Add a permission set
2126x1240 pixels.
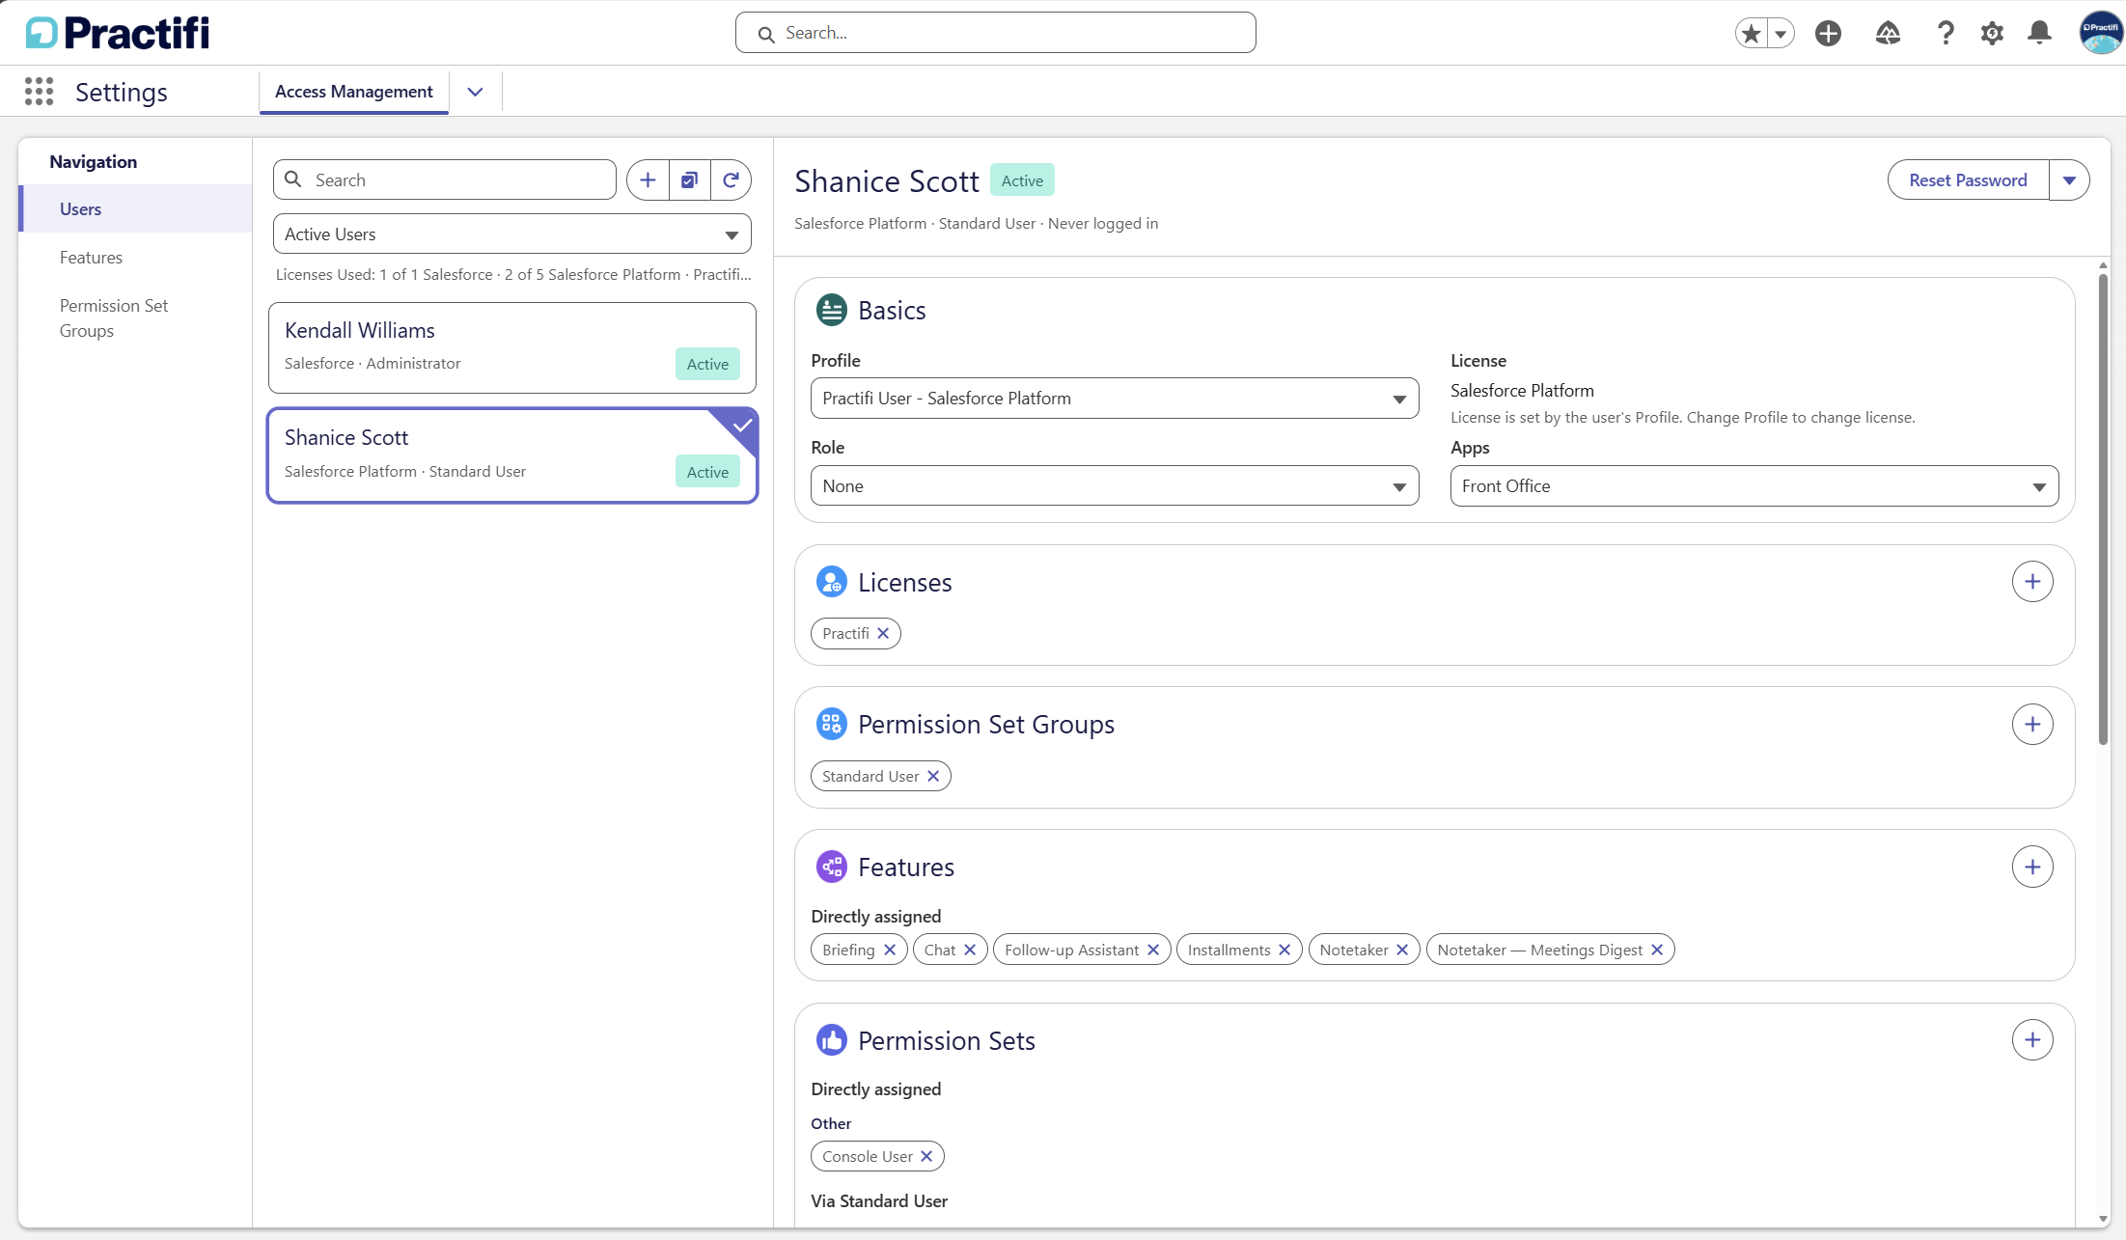(x=2032, y=1040)
